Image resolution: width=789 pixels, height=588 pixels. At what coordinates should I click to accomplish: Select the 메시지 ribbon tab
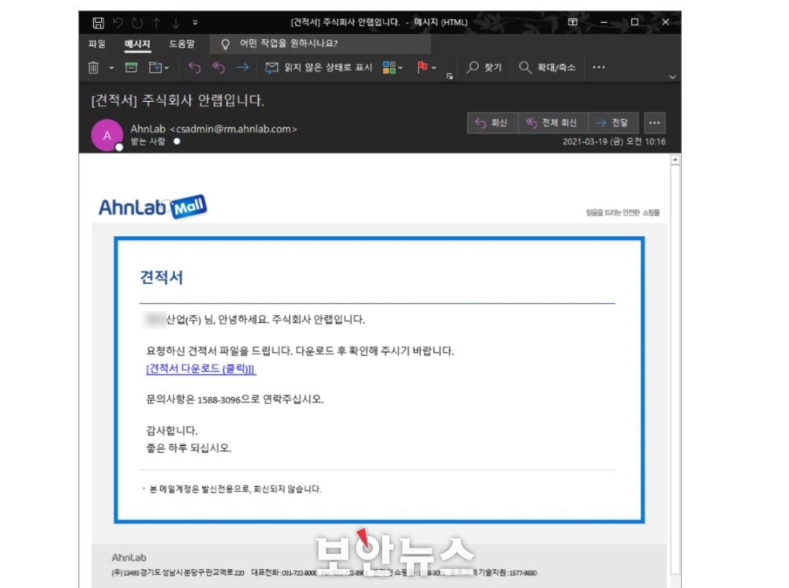137,43
